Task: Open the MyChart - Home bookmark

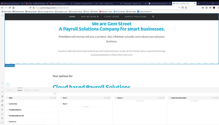Action: [x=106, y=12]
